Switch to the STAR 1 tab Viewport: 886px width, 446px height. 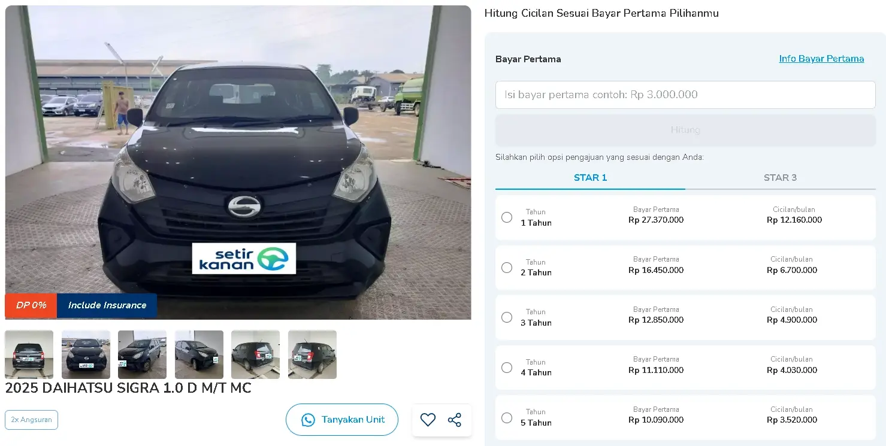click(x=590, y=178)
